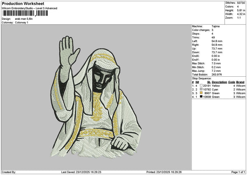247x175 pixels.
Task: Select the Max Stitch value '7.0 mm'
Action: (x=216, y=64)
